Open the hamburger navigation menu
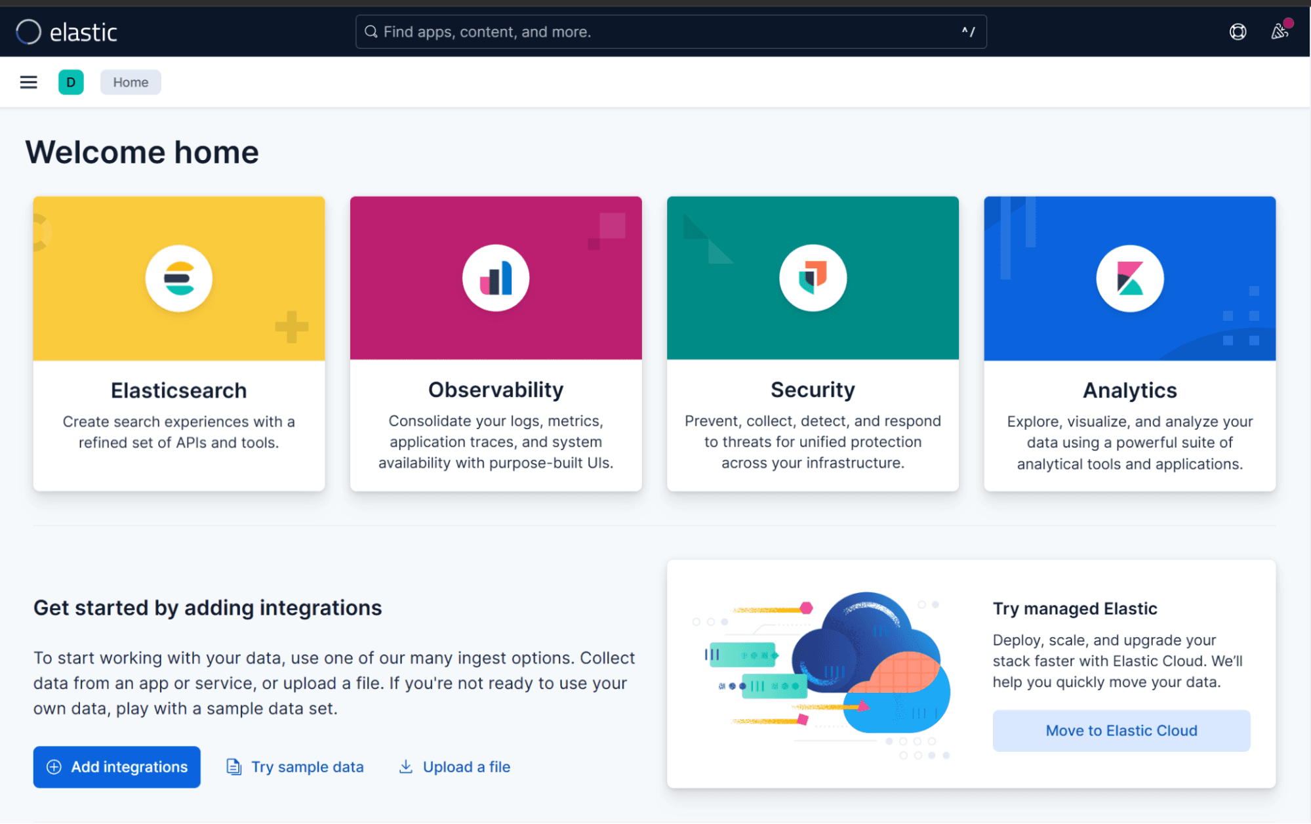The height and width of the screenshot is (824, 1311). (x=28, y=82)
